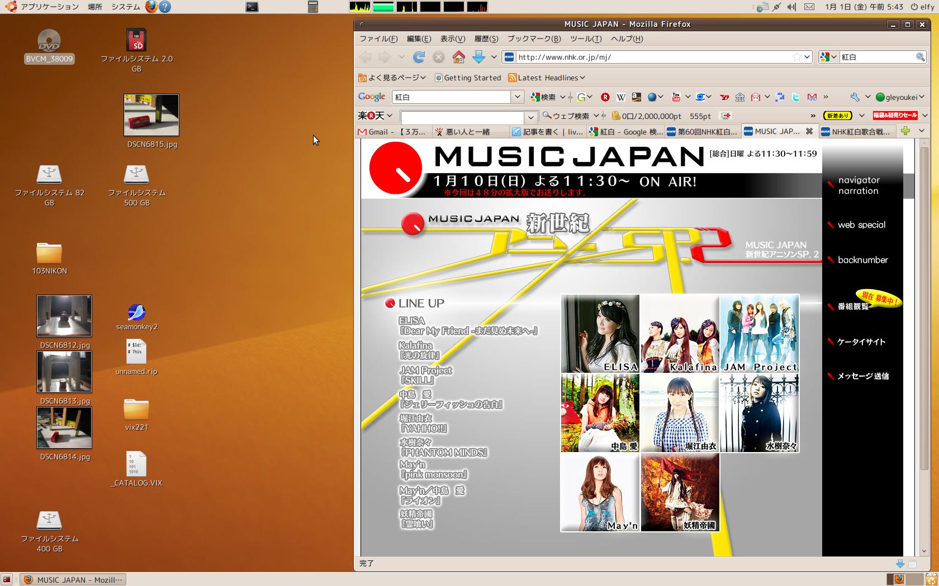Open the Calculator from top panel
The width and height of the screenshot is (939, 586).
tap(313, 7)
